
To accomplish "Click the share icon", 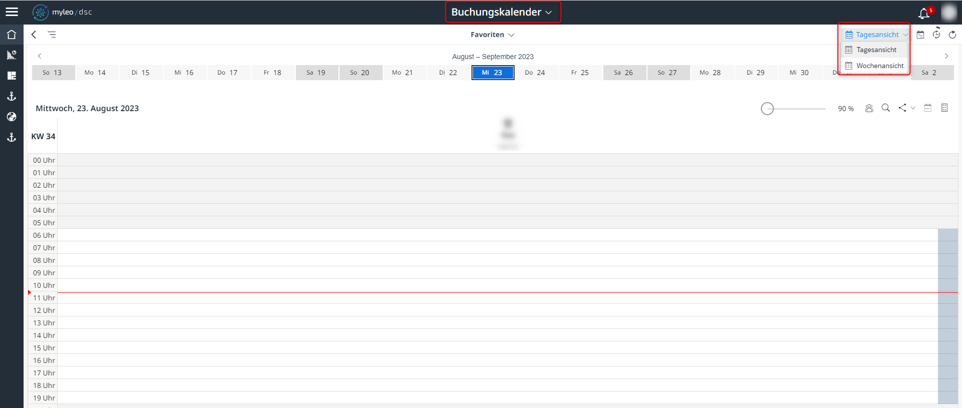I will click(x=902, y=108).
